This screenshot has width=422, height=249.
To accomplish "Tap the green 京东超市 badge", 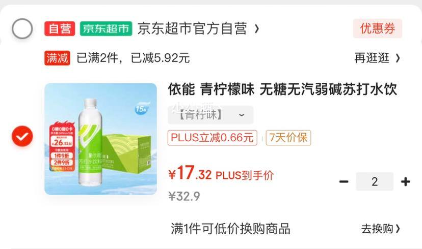I will click(106, 28).
